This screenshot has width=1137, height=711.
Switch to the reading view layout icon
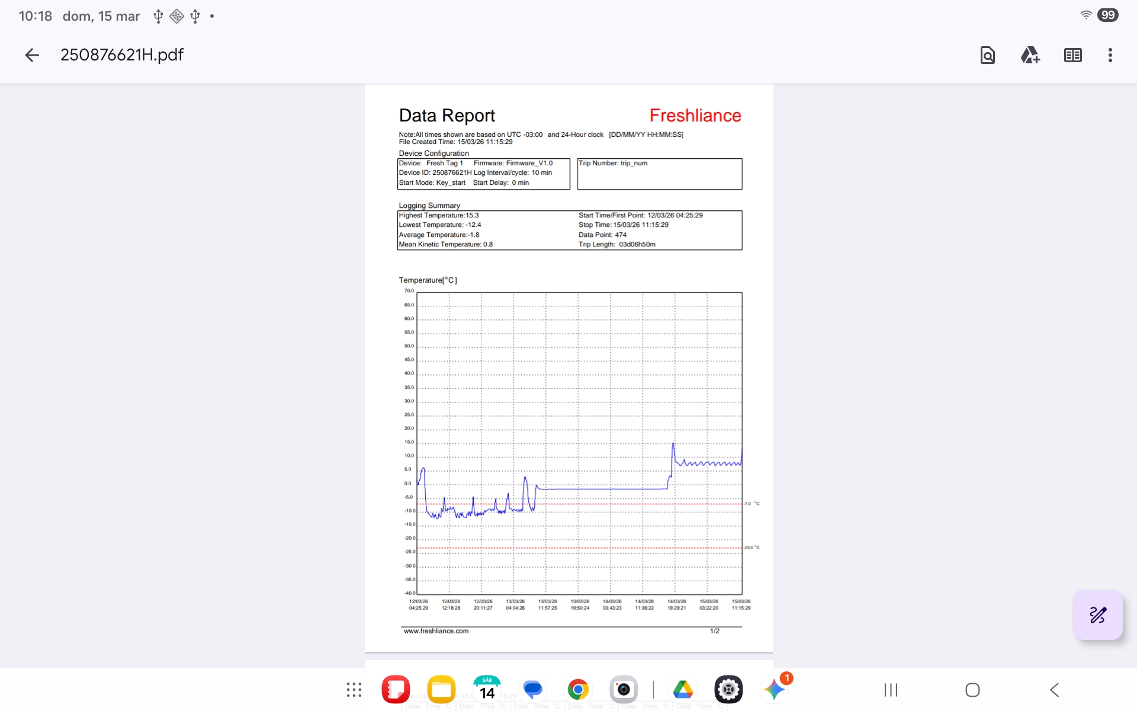(1072, 55)
